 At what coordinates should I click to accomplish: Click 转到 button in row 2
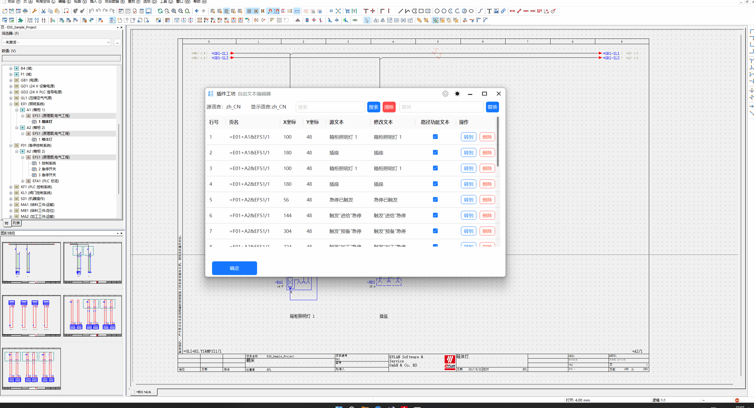tap(468, 153)
